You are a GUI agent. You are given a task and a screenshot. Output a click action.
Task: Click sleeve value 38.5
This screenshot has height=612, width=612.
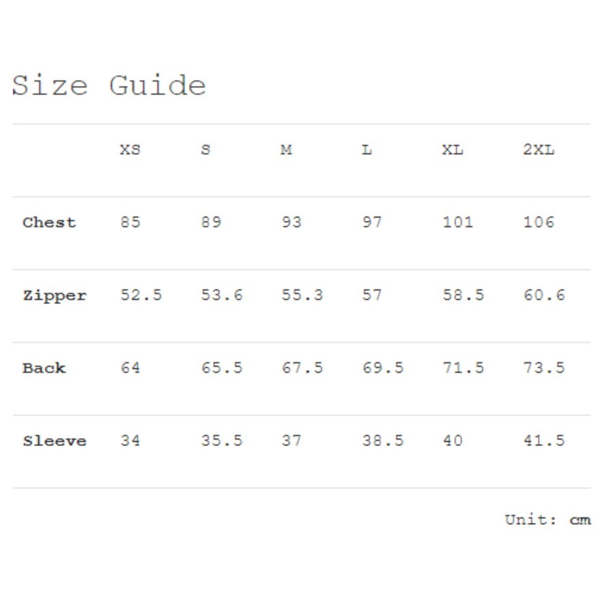point(383,441)
